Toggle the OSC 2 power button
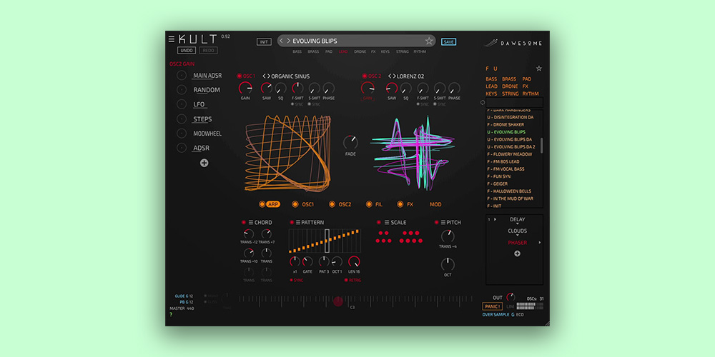The image size is (715, 357). (365, 76)
